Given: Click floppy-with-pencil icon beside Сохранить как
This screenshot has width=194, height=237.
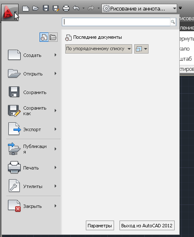Looking at the screenshot, I should 14,111.
